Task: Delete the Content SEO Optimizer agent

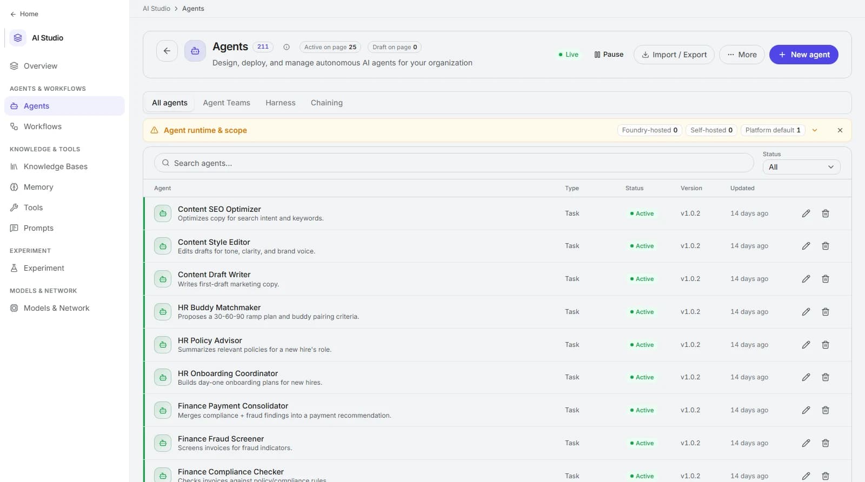Action: 826,213
